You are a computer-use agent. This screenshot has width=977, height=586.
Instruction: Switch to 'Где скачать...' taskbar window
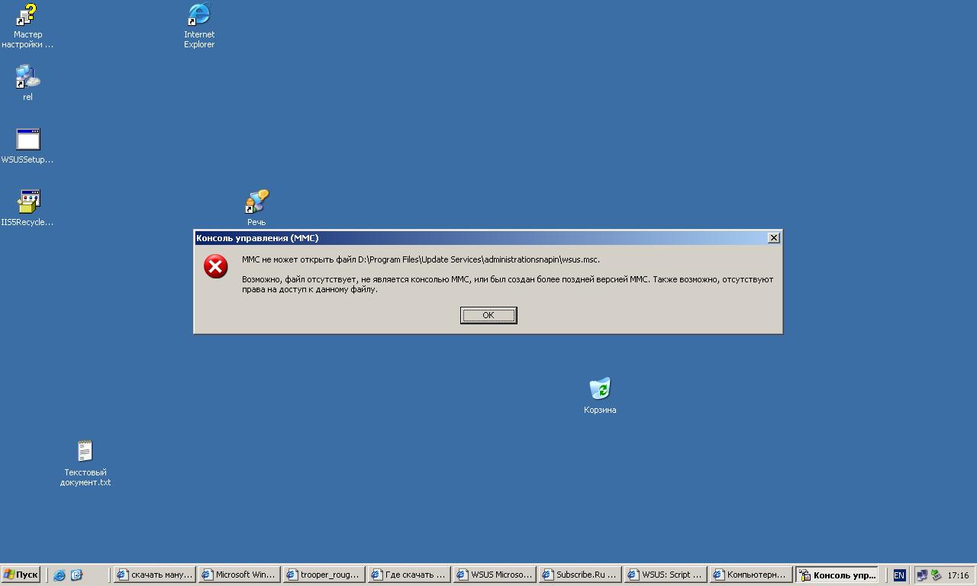coord(409,575)
